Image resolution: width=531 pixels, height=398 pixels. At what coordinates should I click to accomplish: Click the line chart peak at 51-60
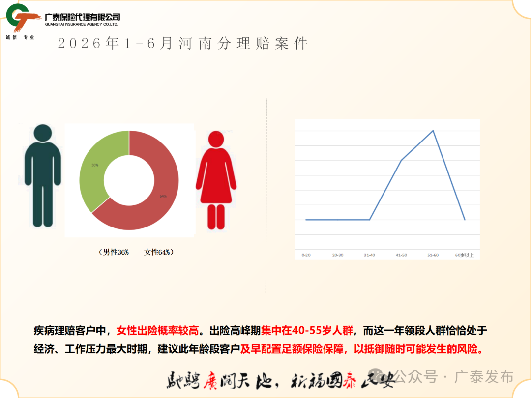pyautogui.click(x=433, y=131)
